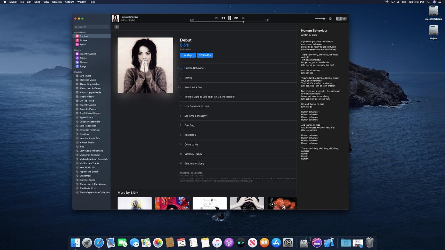The height and width of the screenshot is (250, 445).
Task: Show Songs in the Library
Action: (91, 66)
